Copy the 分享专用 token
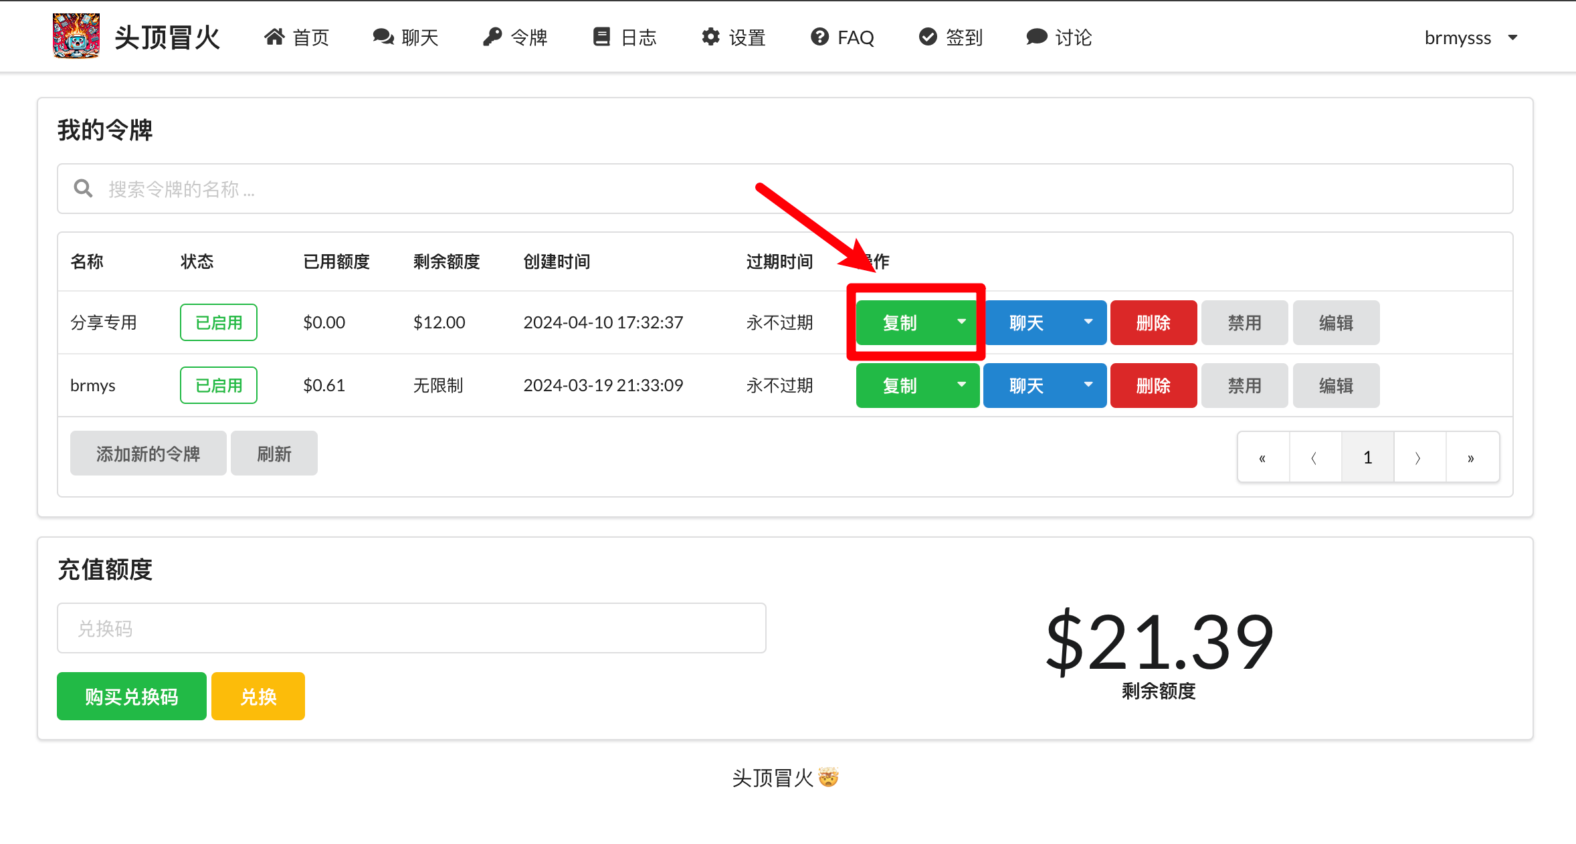 pyautogui.click(x=900, y=322)
